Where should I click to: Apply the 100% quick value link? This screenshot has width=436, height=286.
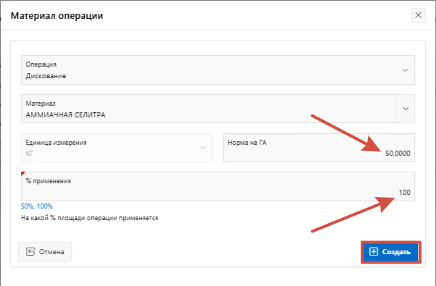pyautogui.click(x=45, y=206)
